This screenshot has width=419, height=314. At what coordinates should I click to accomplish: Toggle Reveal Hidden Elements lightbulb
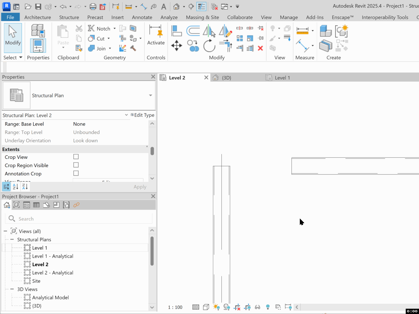(268, 307)
